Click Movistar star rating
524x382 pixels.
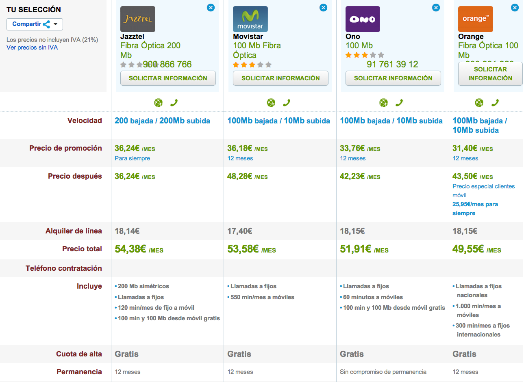252,65
